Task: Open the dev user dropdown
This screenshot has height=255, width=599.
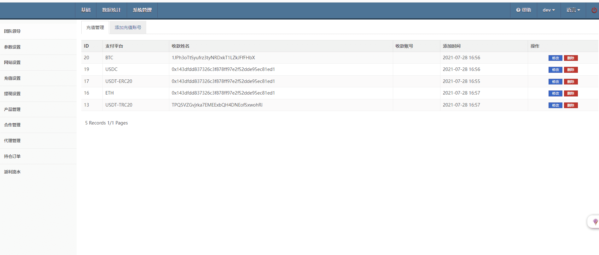Action: click(549, 10)
